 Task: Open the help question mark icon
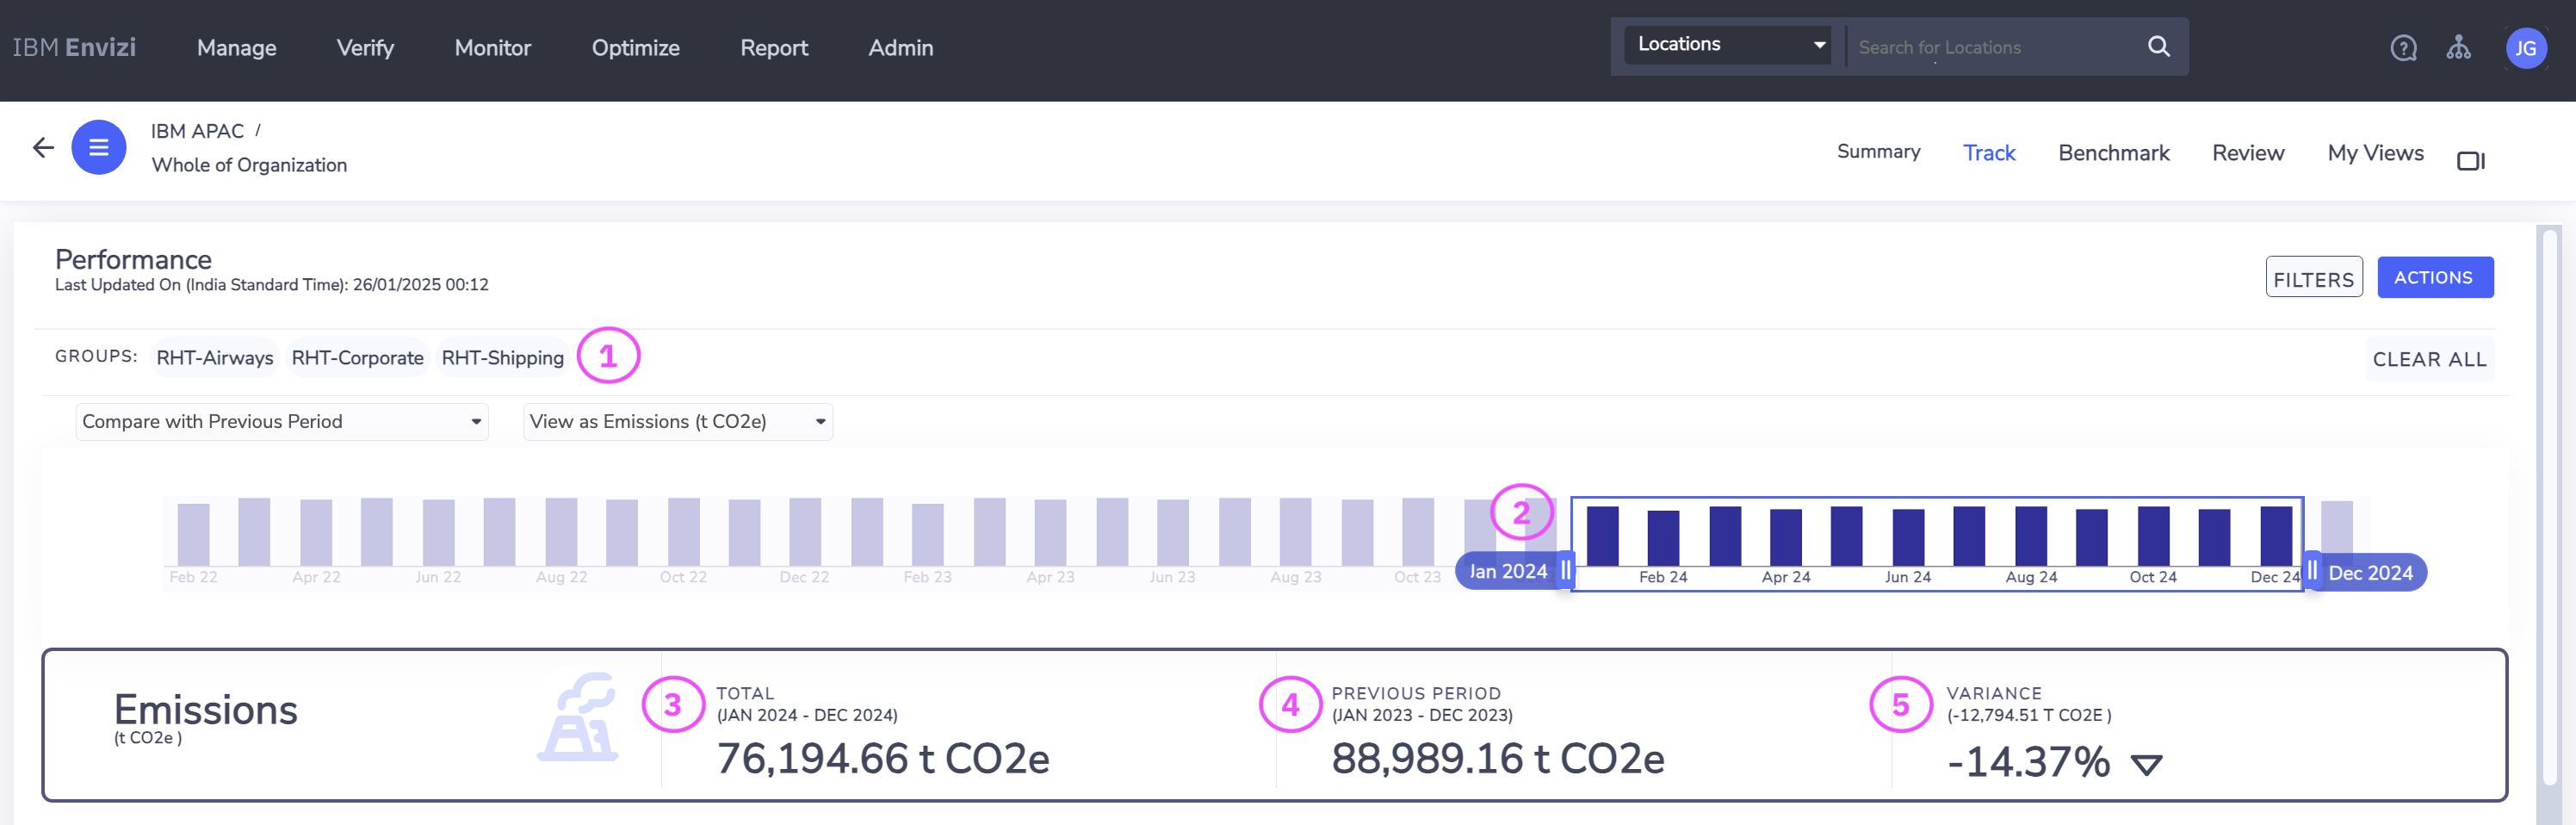pyautogui.click(x=2403, y=48)
